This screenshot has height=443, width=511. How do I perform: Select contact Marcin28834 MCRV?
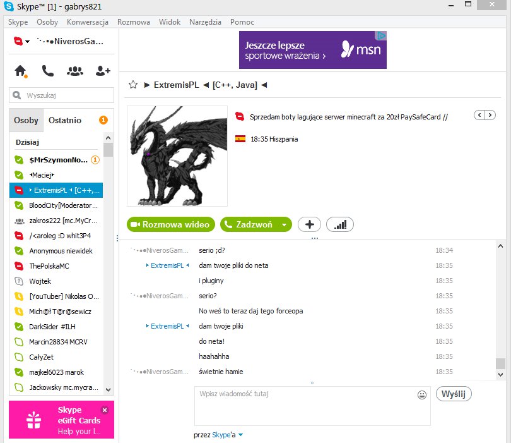click(x=56, y=342)
